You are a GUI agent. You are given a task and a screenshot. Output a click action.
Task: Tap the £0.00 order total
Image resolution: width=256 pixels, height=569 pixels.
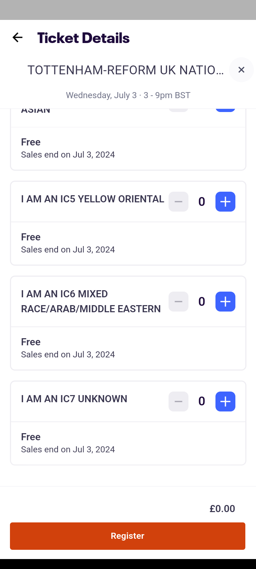coord(222,509)
